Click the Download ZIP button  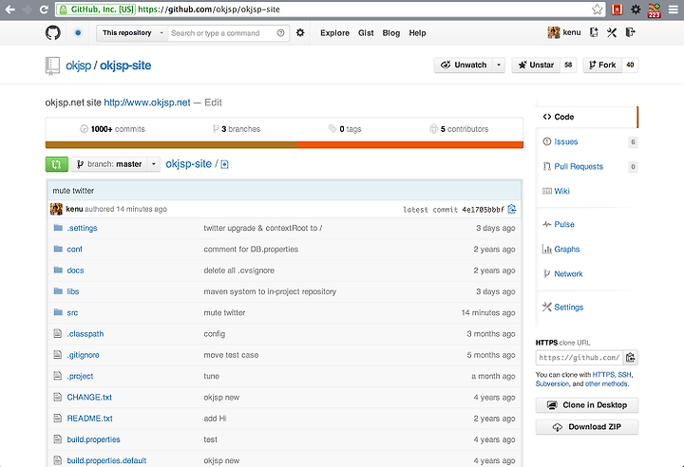(587, 427)
